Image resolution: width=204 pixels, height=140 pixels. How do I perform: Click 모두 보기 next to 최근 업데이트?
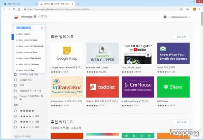(x=181, y=37)
